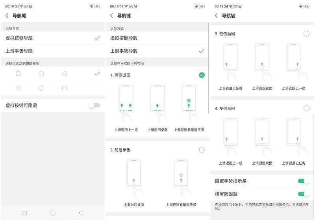Choose the square-circle-triangle button layout row

pyautogui.click(x=53, y=74)
